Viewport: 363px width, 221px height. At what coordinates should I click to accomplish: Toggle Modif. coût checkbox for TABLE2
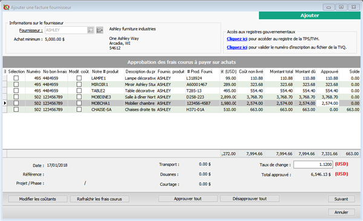79,91
